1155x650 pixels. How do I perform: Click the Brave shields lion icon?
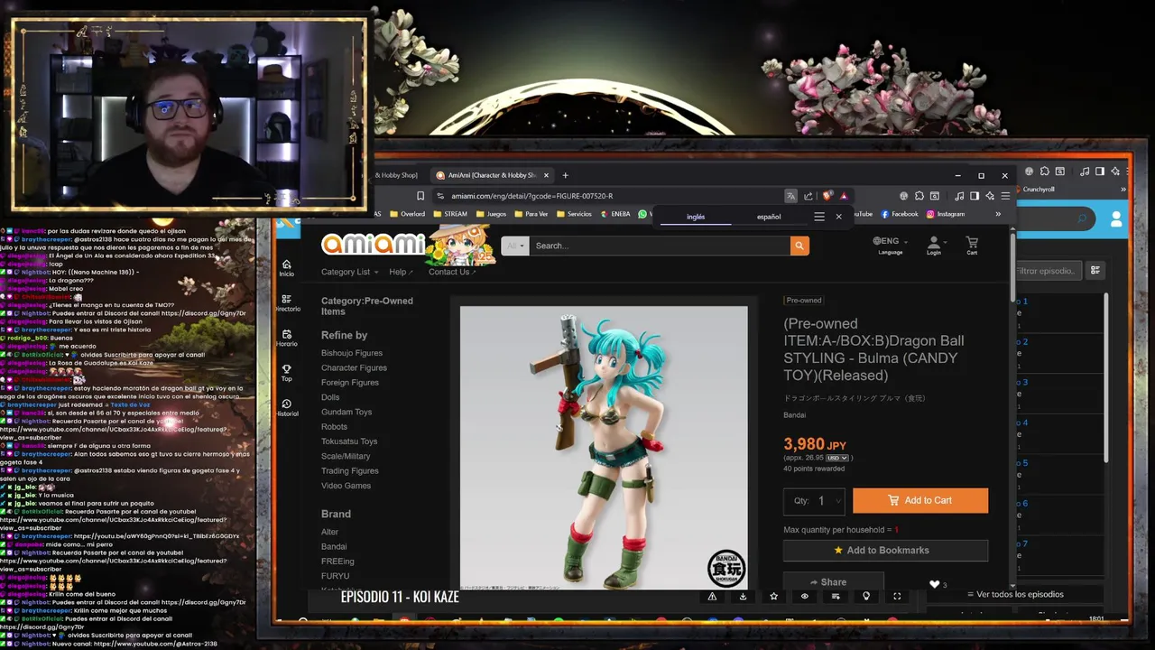[827, 196]
